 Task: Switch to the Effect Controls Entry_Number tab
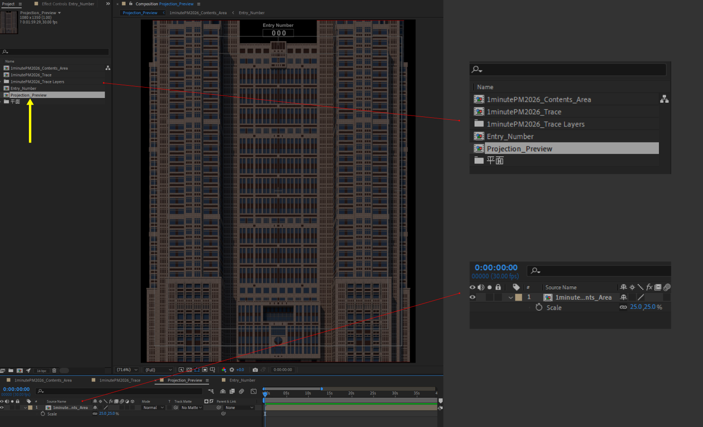67,4
